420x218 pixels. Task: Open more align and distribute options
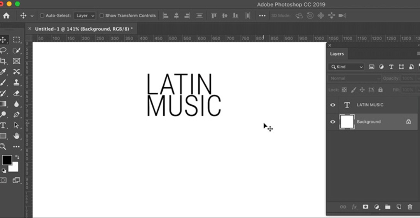click(x=262, y=16)
